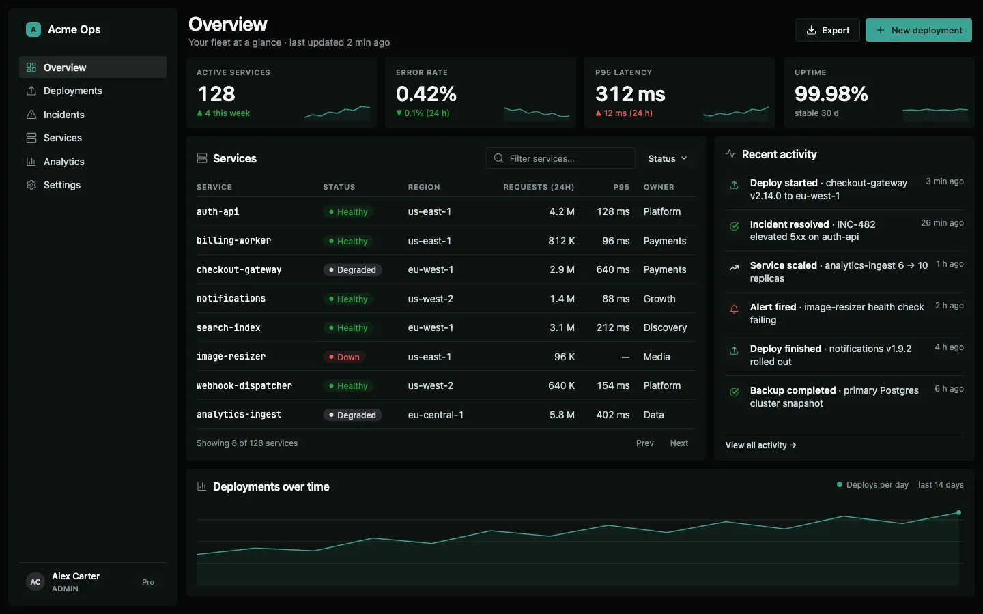The height and width of the screenshot is (614, 983).
Task: Click the Alex Carter user name
Action: pyautogui.click(x=76, y=576)
